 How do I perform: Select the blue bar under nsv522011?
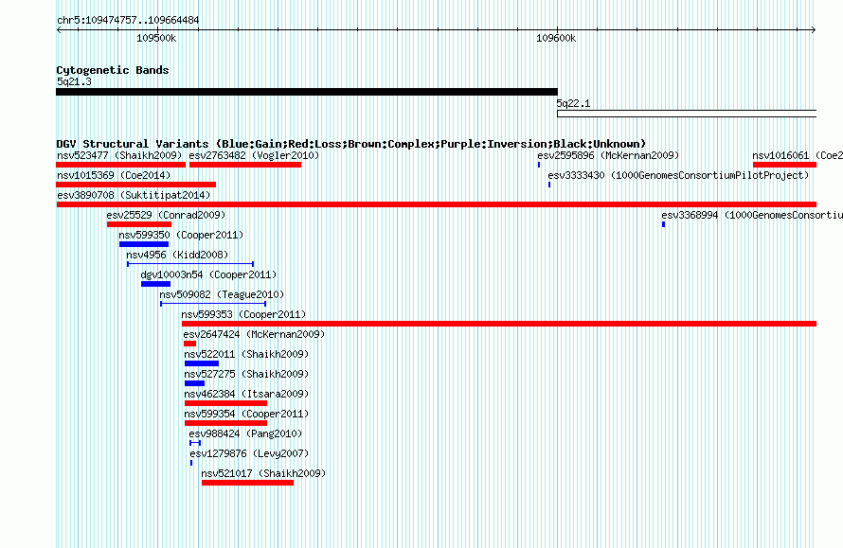[202, 363]
